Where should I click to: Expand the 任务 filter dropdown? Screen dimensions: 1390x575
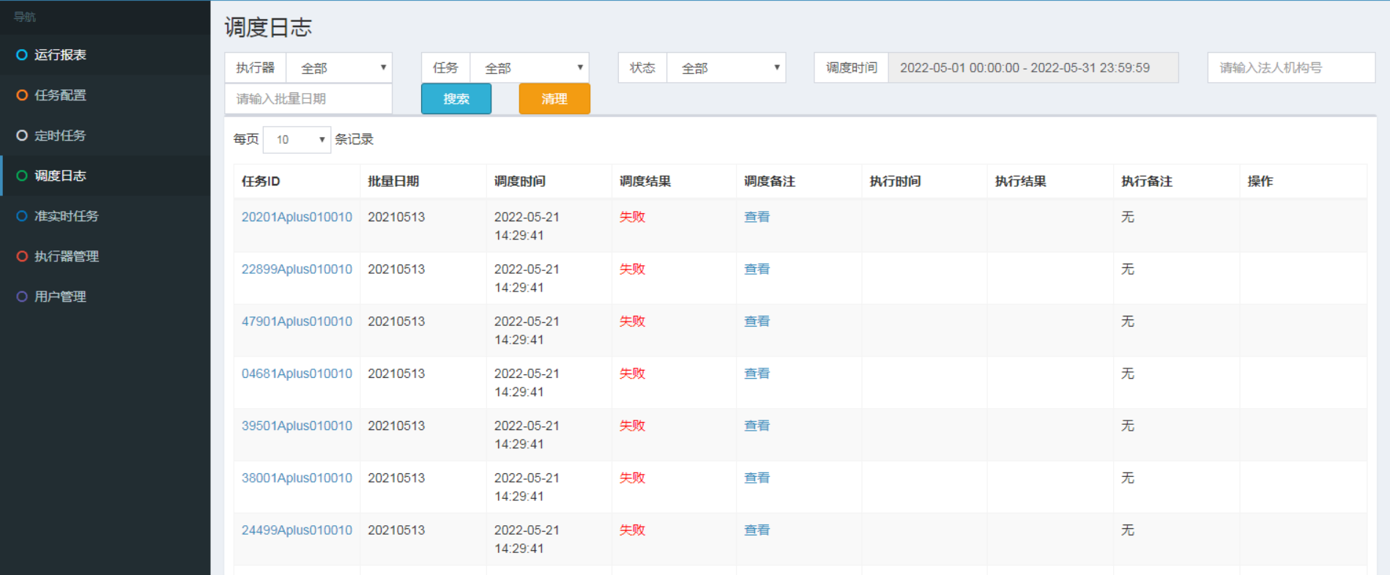(529, 68)
